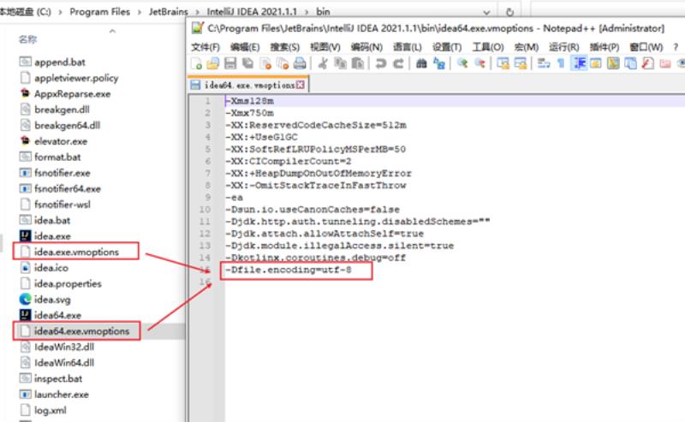Open the 插件(P) menu
Viewport: 685px width, 422px height.
coord(605,47)
